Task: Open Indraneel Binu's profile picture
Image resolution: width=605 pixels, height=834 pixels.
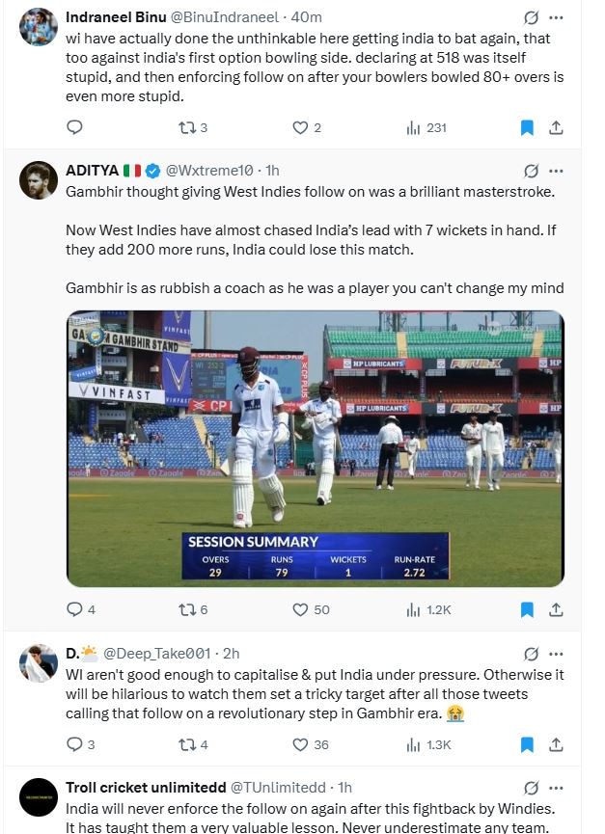Action: [x=39, y=27]
